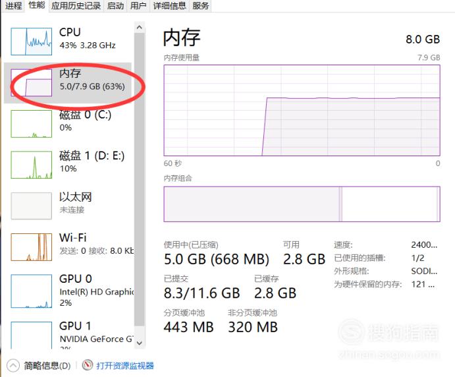
Task: Open the GPU 1 NVIDIA GeForce thumbnail
Action: click(x=32, y=335)
